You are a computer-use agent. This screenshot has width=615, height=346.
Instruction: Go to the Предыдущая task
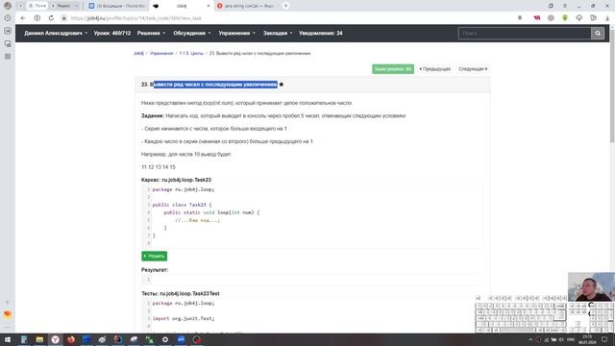[434, 69]
